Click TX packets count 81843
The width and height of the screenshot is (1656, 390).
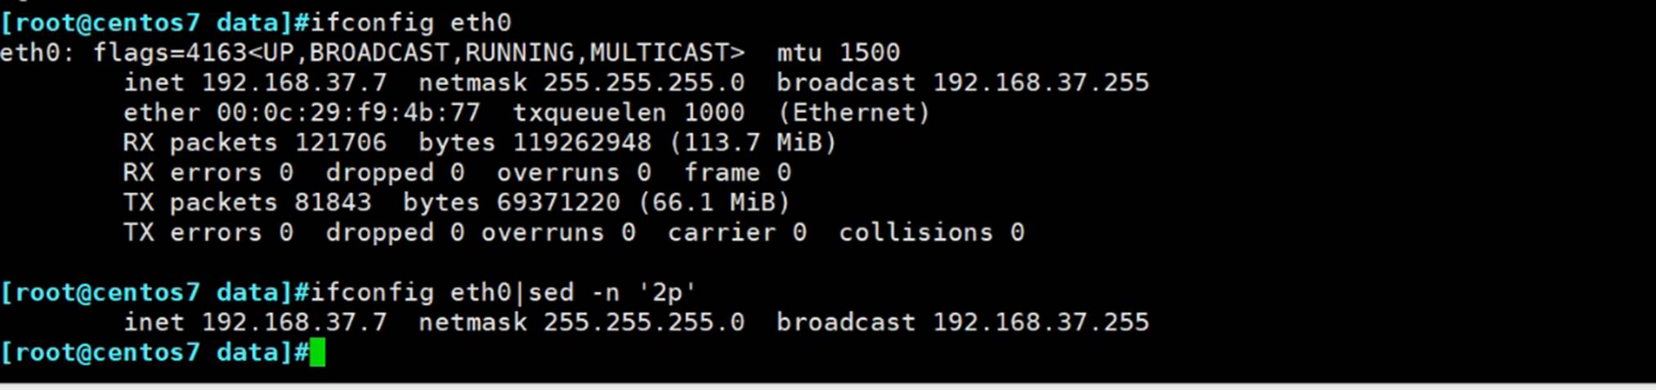[x=333, y=203]
